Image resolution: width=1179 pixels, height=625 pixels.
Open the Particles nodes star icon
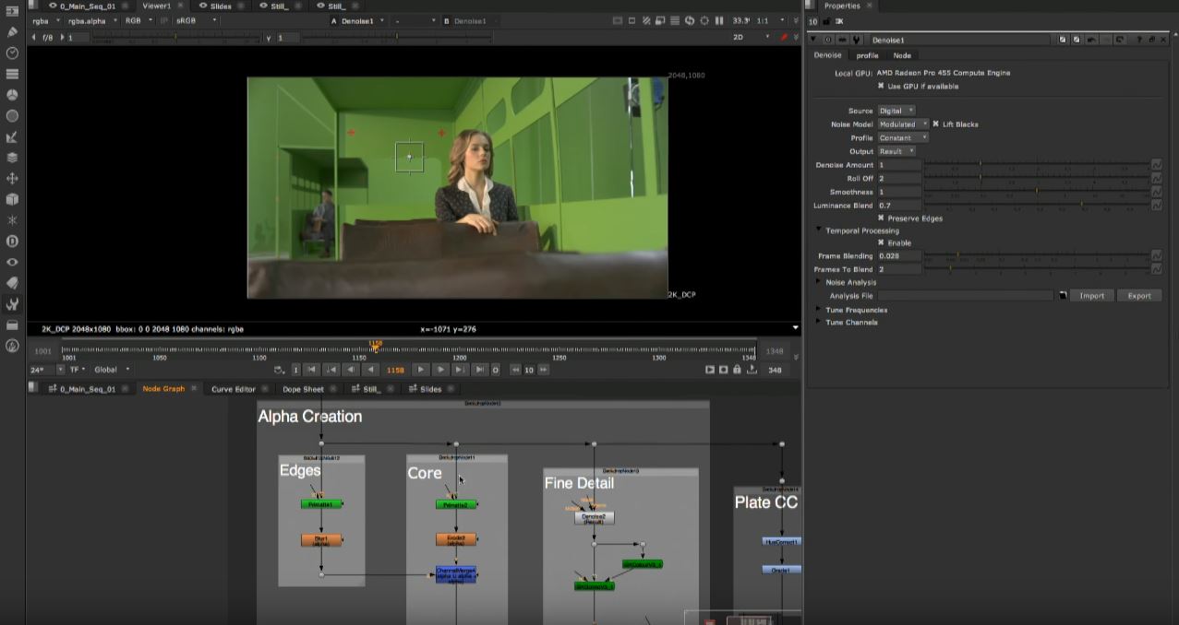12,220
